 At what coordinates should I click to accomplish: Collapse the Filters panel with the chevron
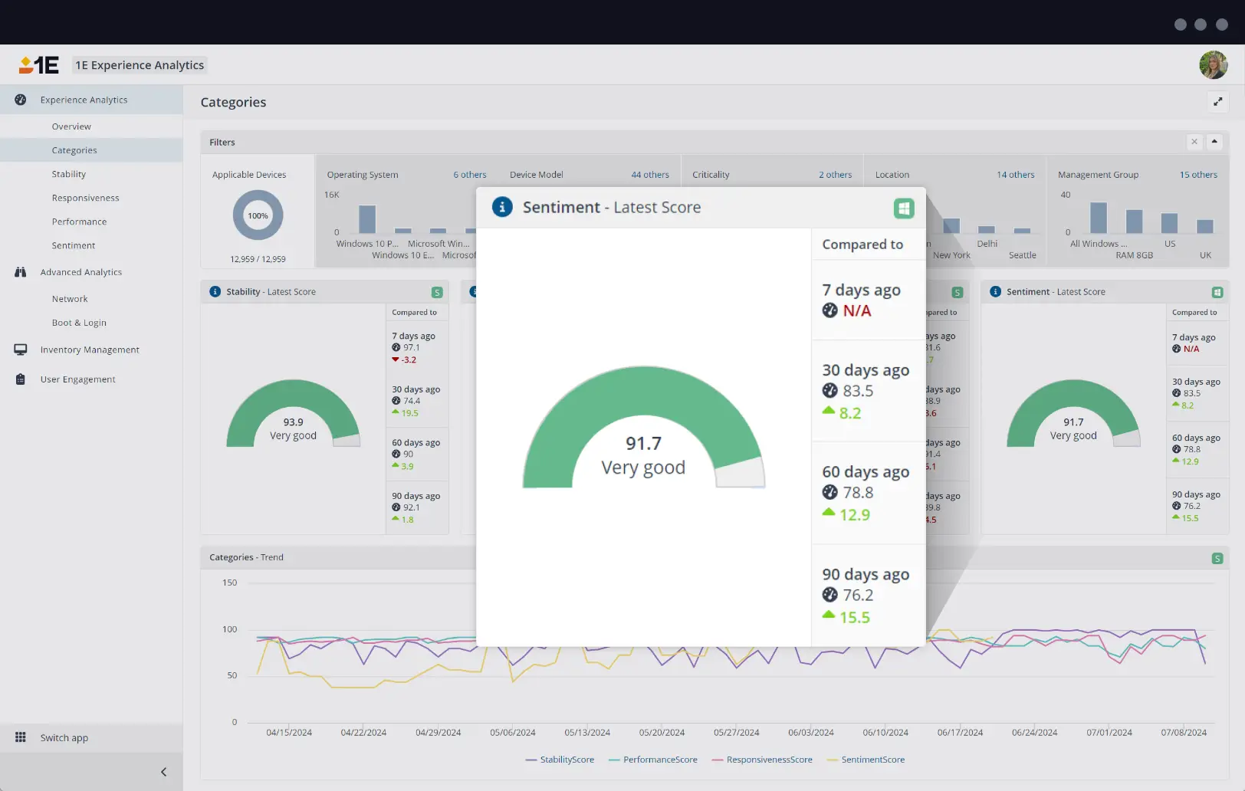click(1215, 142)
